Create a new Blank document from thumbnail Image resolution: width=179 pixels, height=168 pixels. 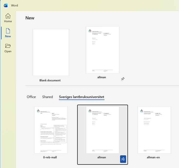[51, 52]
